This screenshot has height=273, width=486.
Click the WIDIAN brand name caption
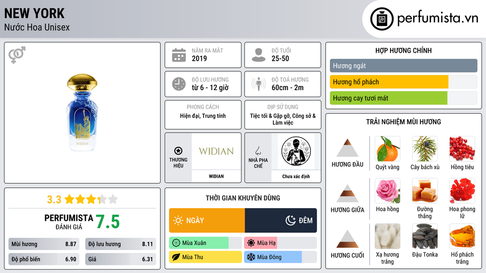pyautogui.click(x=216, y=176)
